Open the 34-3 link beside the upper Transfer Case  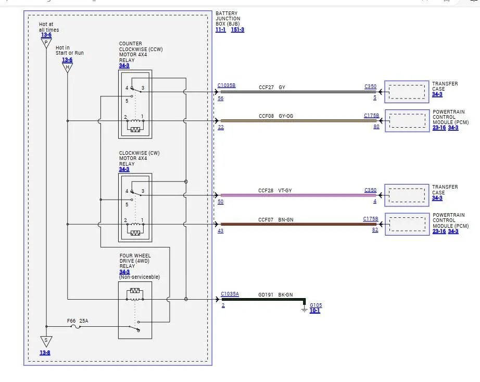click(x=437, y=94)
